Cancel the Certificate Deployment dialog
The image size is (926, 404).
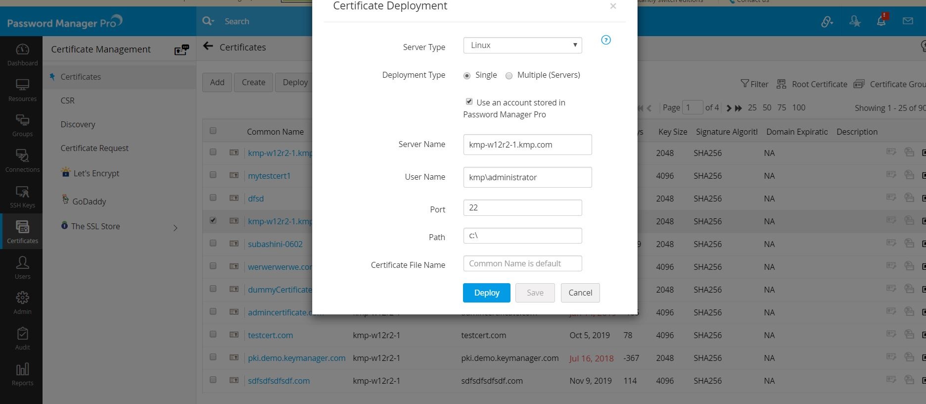tap(580, 293)
